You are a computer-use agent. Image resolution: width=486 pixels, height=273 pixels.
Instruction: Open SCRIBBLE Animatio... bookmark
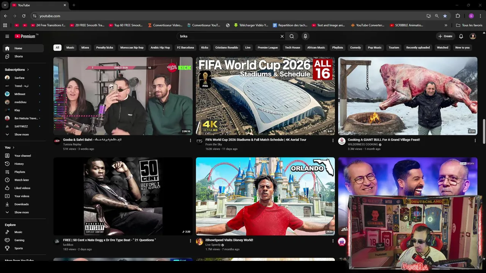pos(406,25)
